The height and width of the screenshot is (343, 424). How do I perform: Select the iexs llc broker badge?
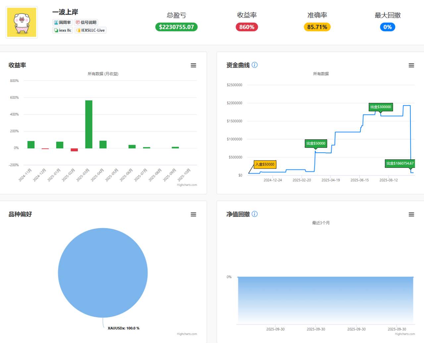coord(62,30)
